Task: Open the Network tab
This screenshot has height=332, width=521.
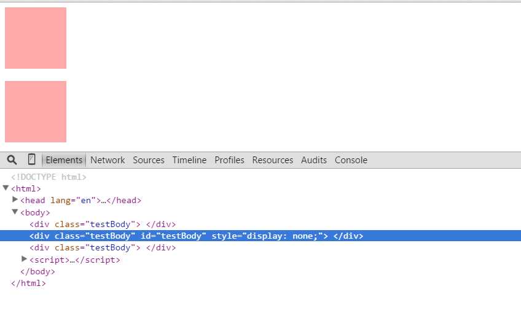Action: pos(108,160)
